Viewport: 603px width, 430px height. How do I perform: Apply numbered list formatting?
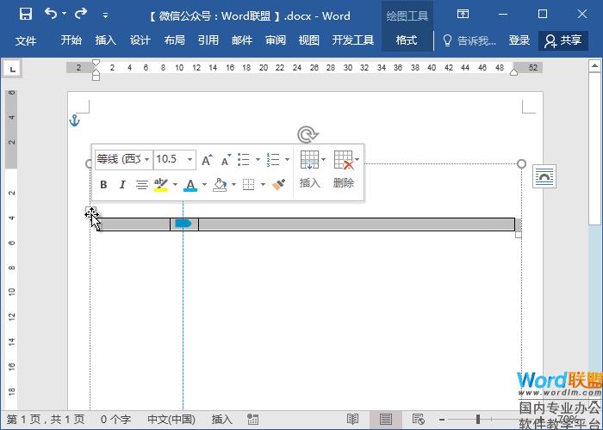[x=273, y=159]
